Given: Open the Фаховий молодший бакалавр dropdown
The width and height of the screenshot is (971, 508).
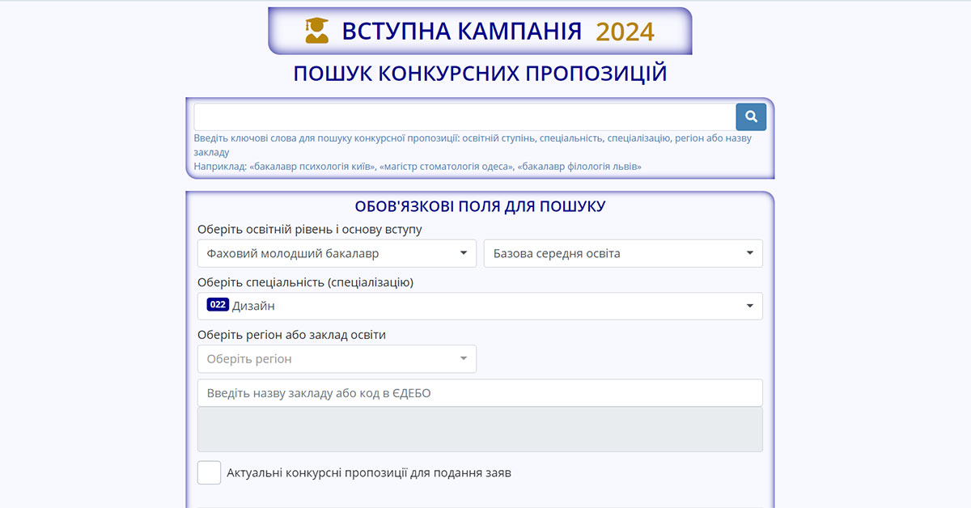Looking at the screenshot, I should pyautogui.click(x=337, y=253).
